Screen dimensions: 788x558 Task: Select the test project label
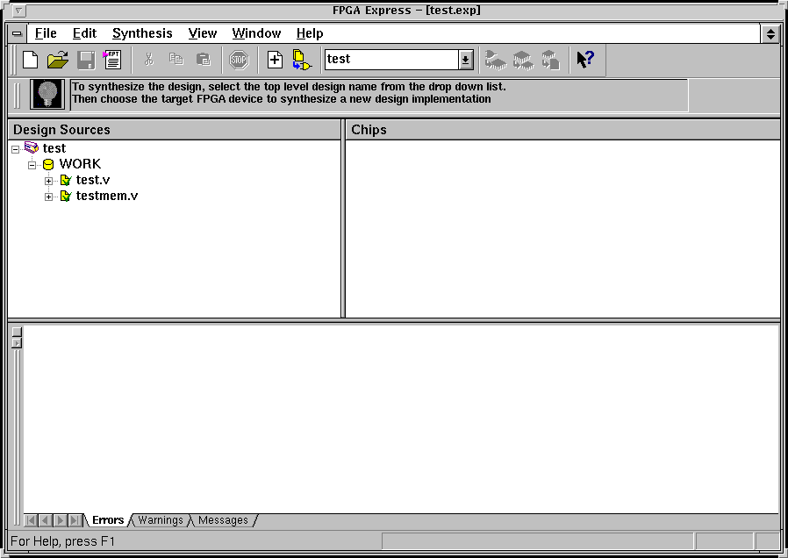coord(54,148)
